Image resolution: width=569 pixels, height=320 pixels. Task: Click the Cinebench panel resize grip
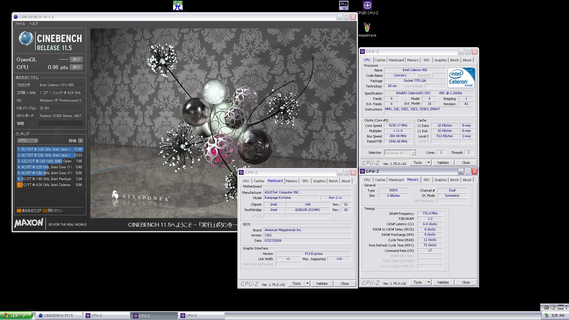(x=88, y=128)
